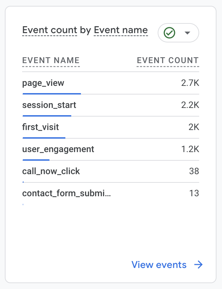222x289 pixels.
Task: Click the Event count metric in title
Action: (x=50, y=30)
